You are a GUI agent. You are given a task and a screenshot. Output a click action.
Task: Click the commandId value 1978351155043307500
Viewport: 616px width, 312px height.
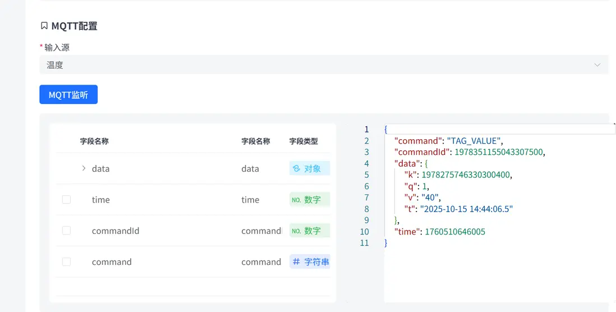pyautogui.click(x=499, y=152)
